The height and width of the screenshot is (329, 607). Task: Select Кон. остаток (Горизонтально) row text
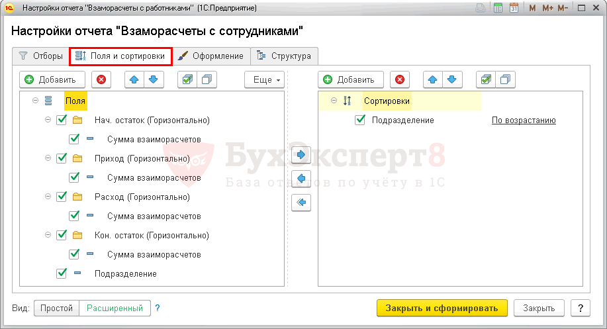pyautogui.click(x=152, y=236)
